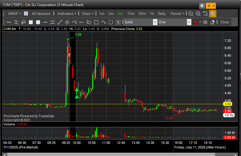Select the single-point line tool

pos(45,22)
